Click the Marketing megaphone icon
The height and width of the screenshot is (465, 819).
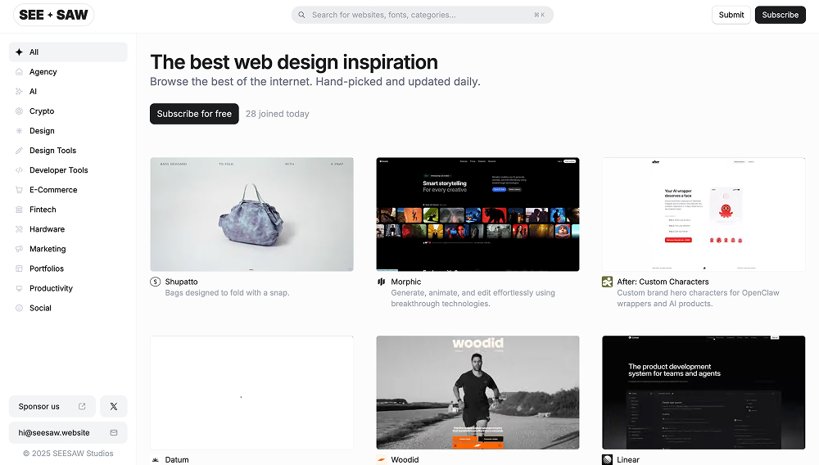pyautogui.click(x=20, y=249)
